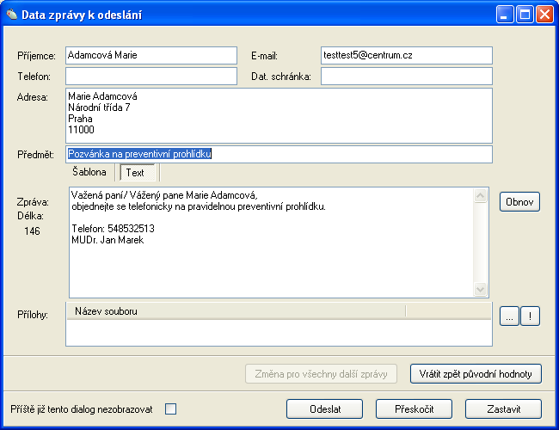
Task: Click the message scrollbar up arrow
Action: [481, 195]
